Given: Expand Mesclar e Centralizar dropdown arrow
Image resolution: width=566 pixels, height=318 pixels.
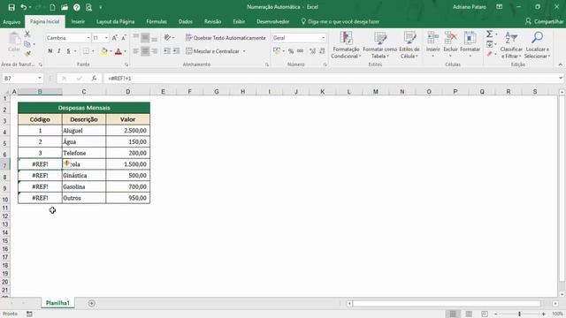Looking at the screenshot, I should coord(244,51).
